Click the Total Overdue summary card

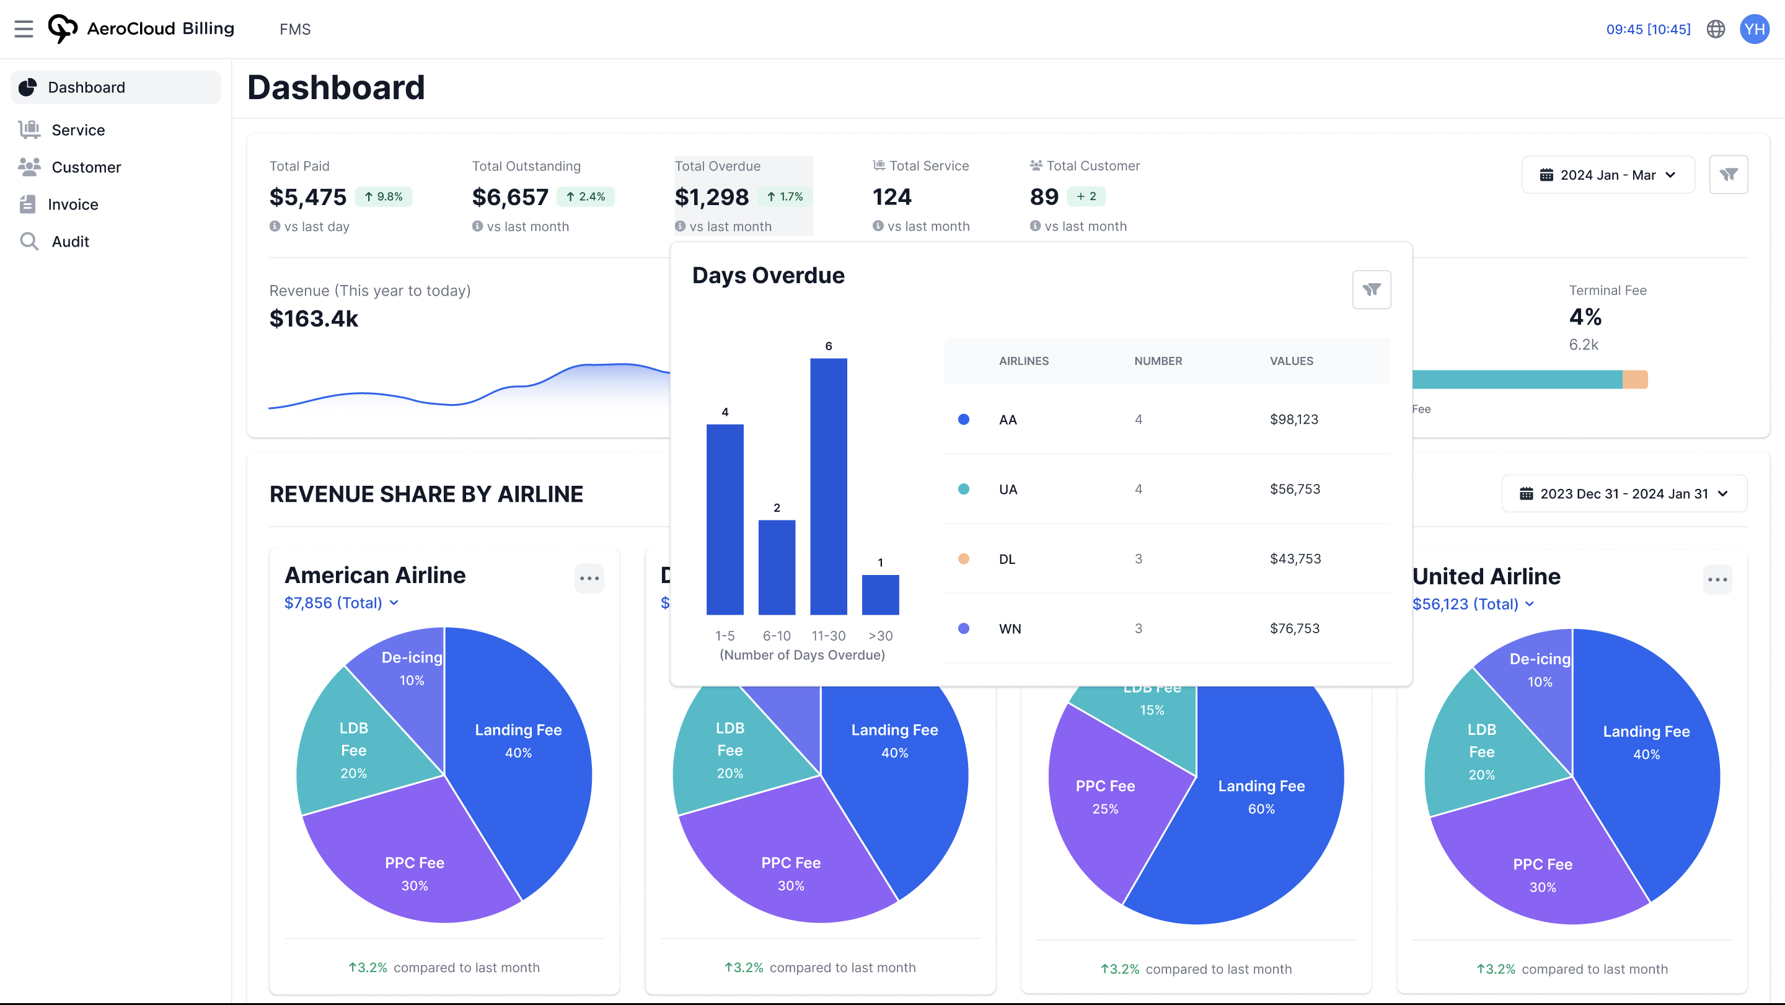[742, 196]
